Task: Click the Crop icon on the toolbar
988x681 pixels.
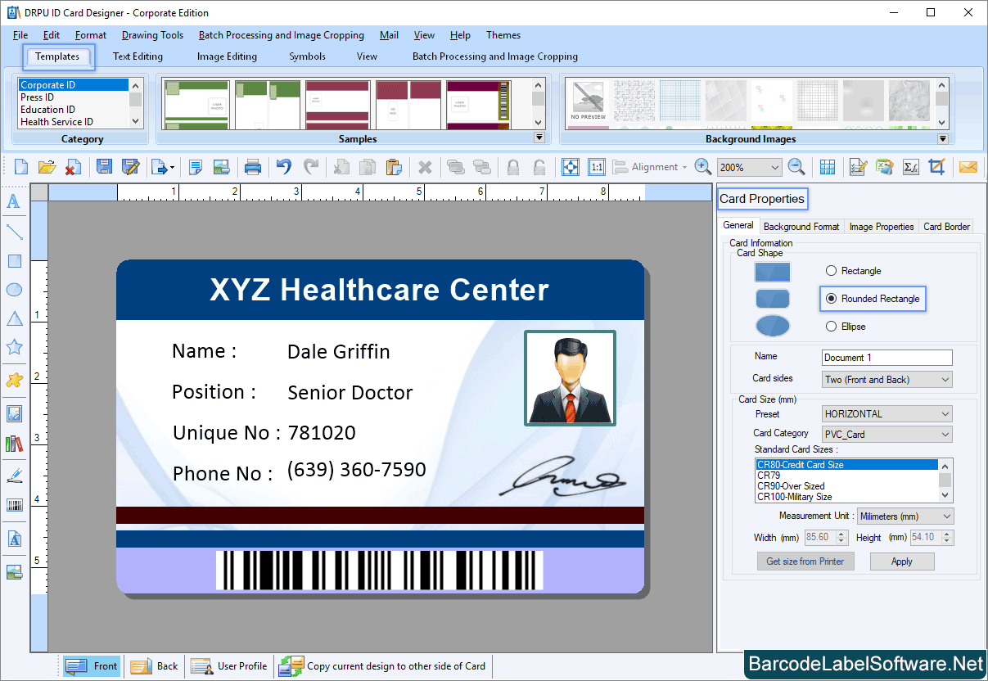Action: click(938, 166)
